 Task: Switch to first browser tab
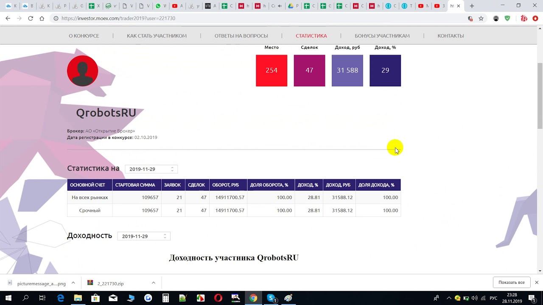pyautogui.click(x=12, y=6)
